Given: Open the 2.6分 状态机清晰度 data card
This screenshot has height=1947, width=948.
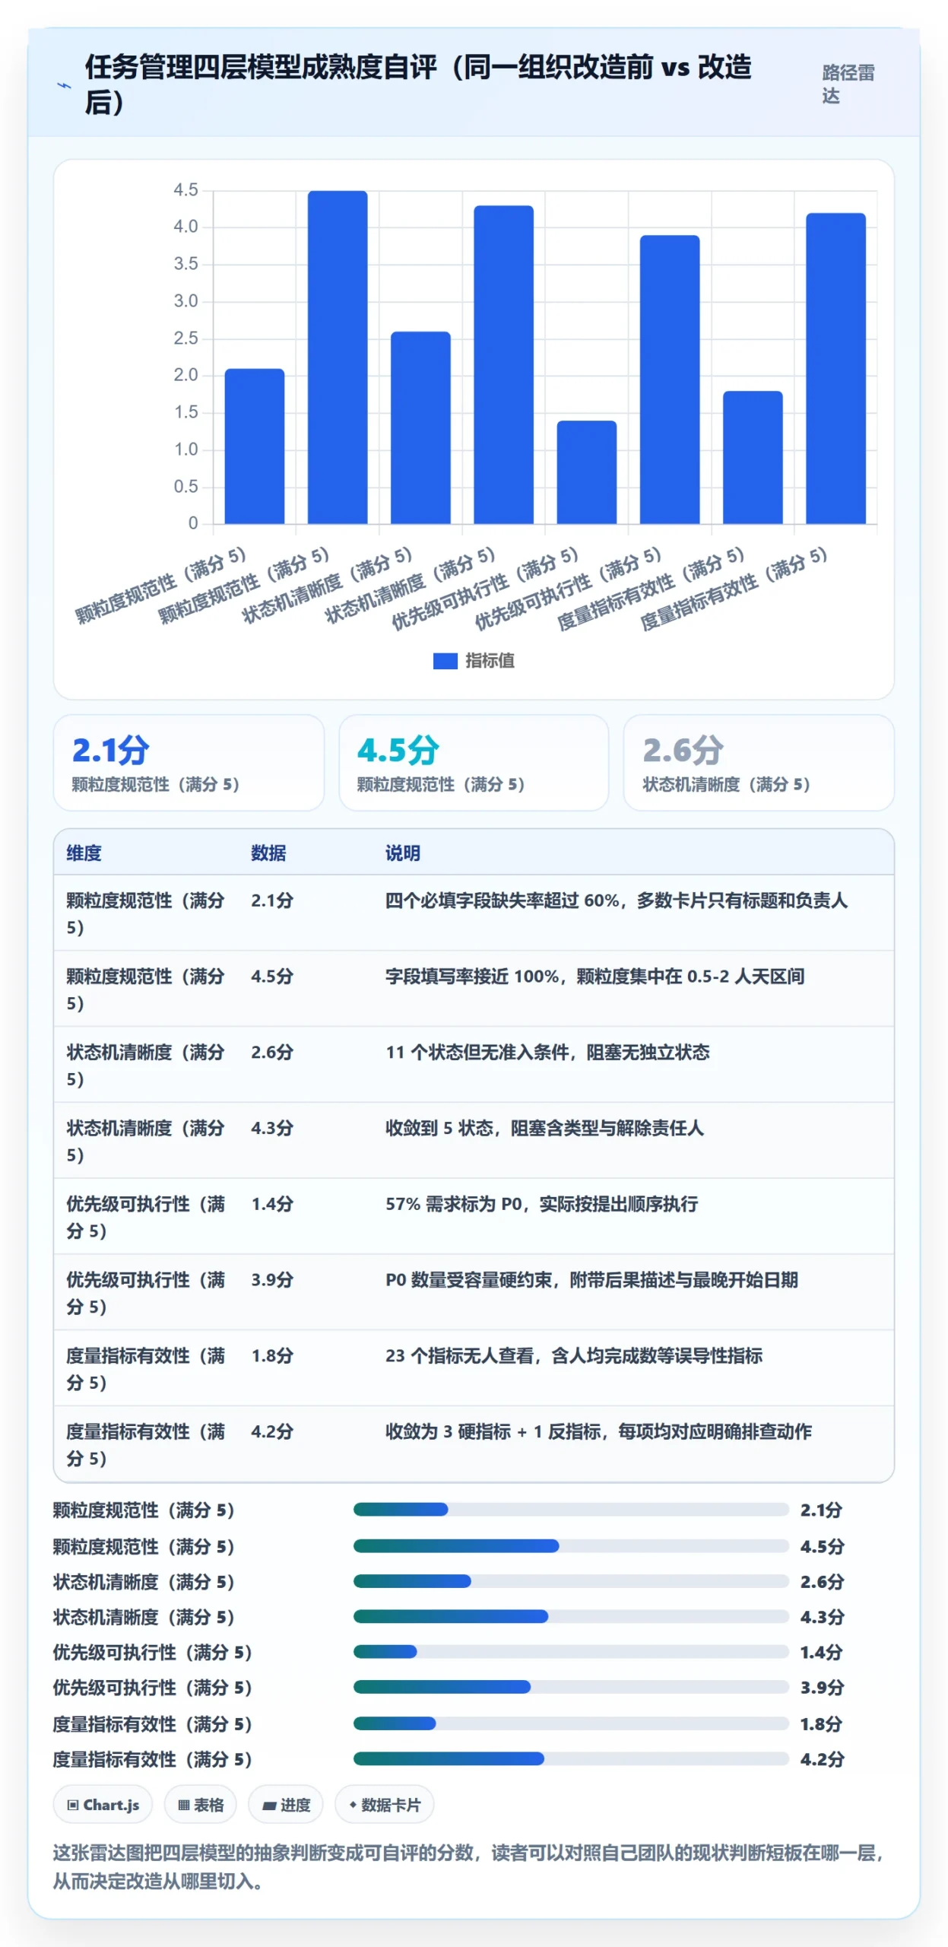Looking at the screenshot, I should [x=759, y=762].
